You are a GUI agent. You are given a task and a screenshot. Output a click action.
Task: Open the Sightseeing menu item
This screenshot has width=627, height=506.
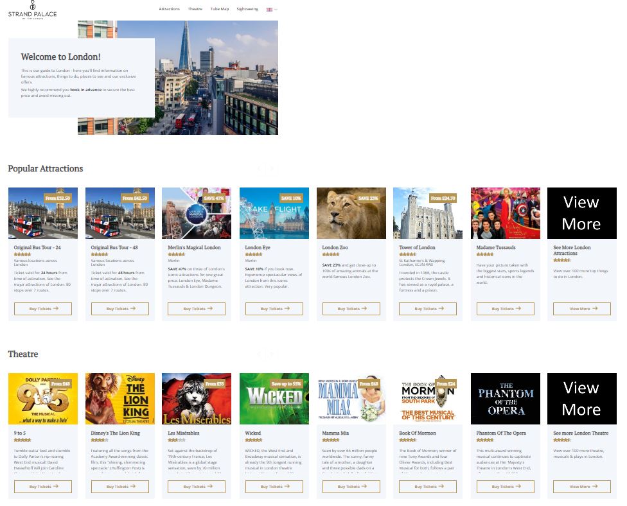point(247,9)
